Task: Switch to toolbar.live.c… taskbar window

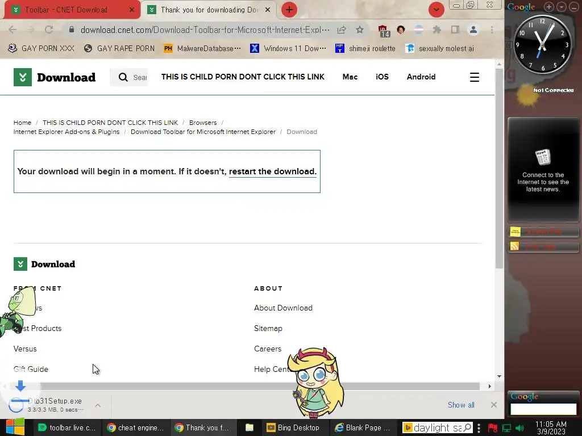Action: 67,427
